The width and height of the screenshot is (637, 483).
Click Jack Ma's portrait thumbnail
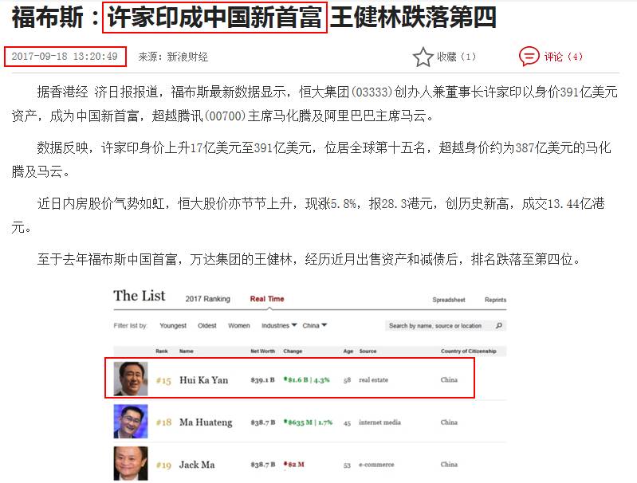pos(131,464)
